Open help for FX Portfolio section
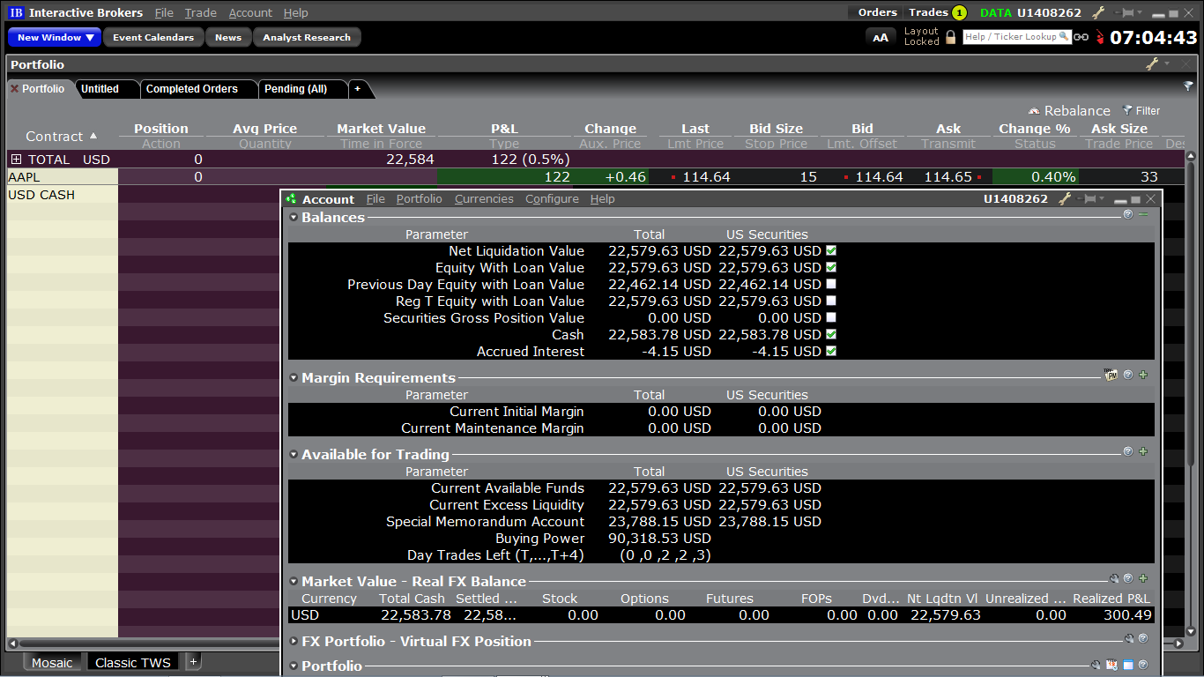This screenshot has height=677, width=1204. [x=1143, y=638]
